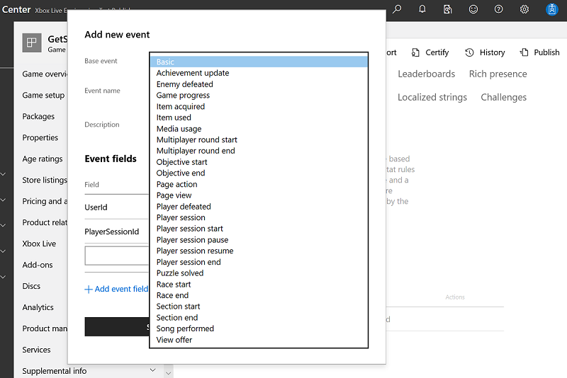Expand chevron left of Discs
The image size is (567, 378).
(4, 277)
